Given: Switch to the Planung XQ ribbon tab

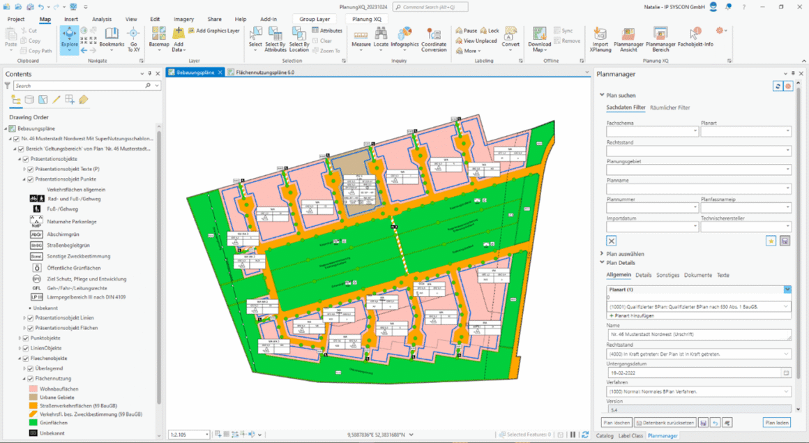Looking at the screenshot, I should click(366, 19).
